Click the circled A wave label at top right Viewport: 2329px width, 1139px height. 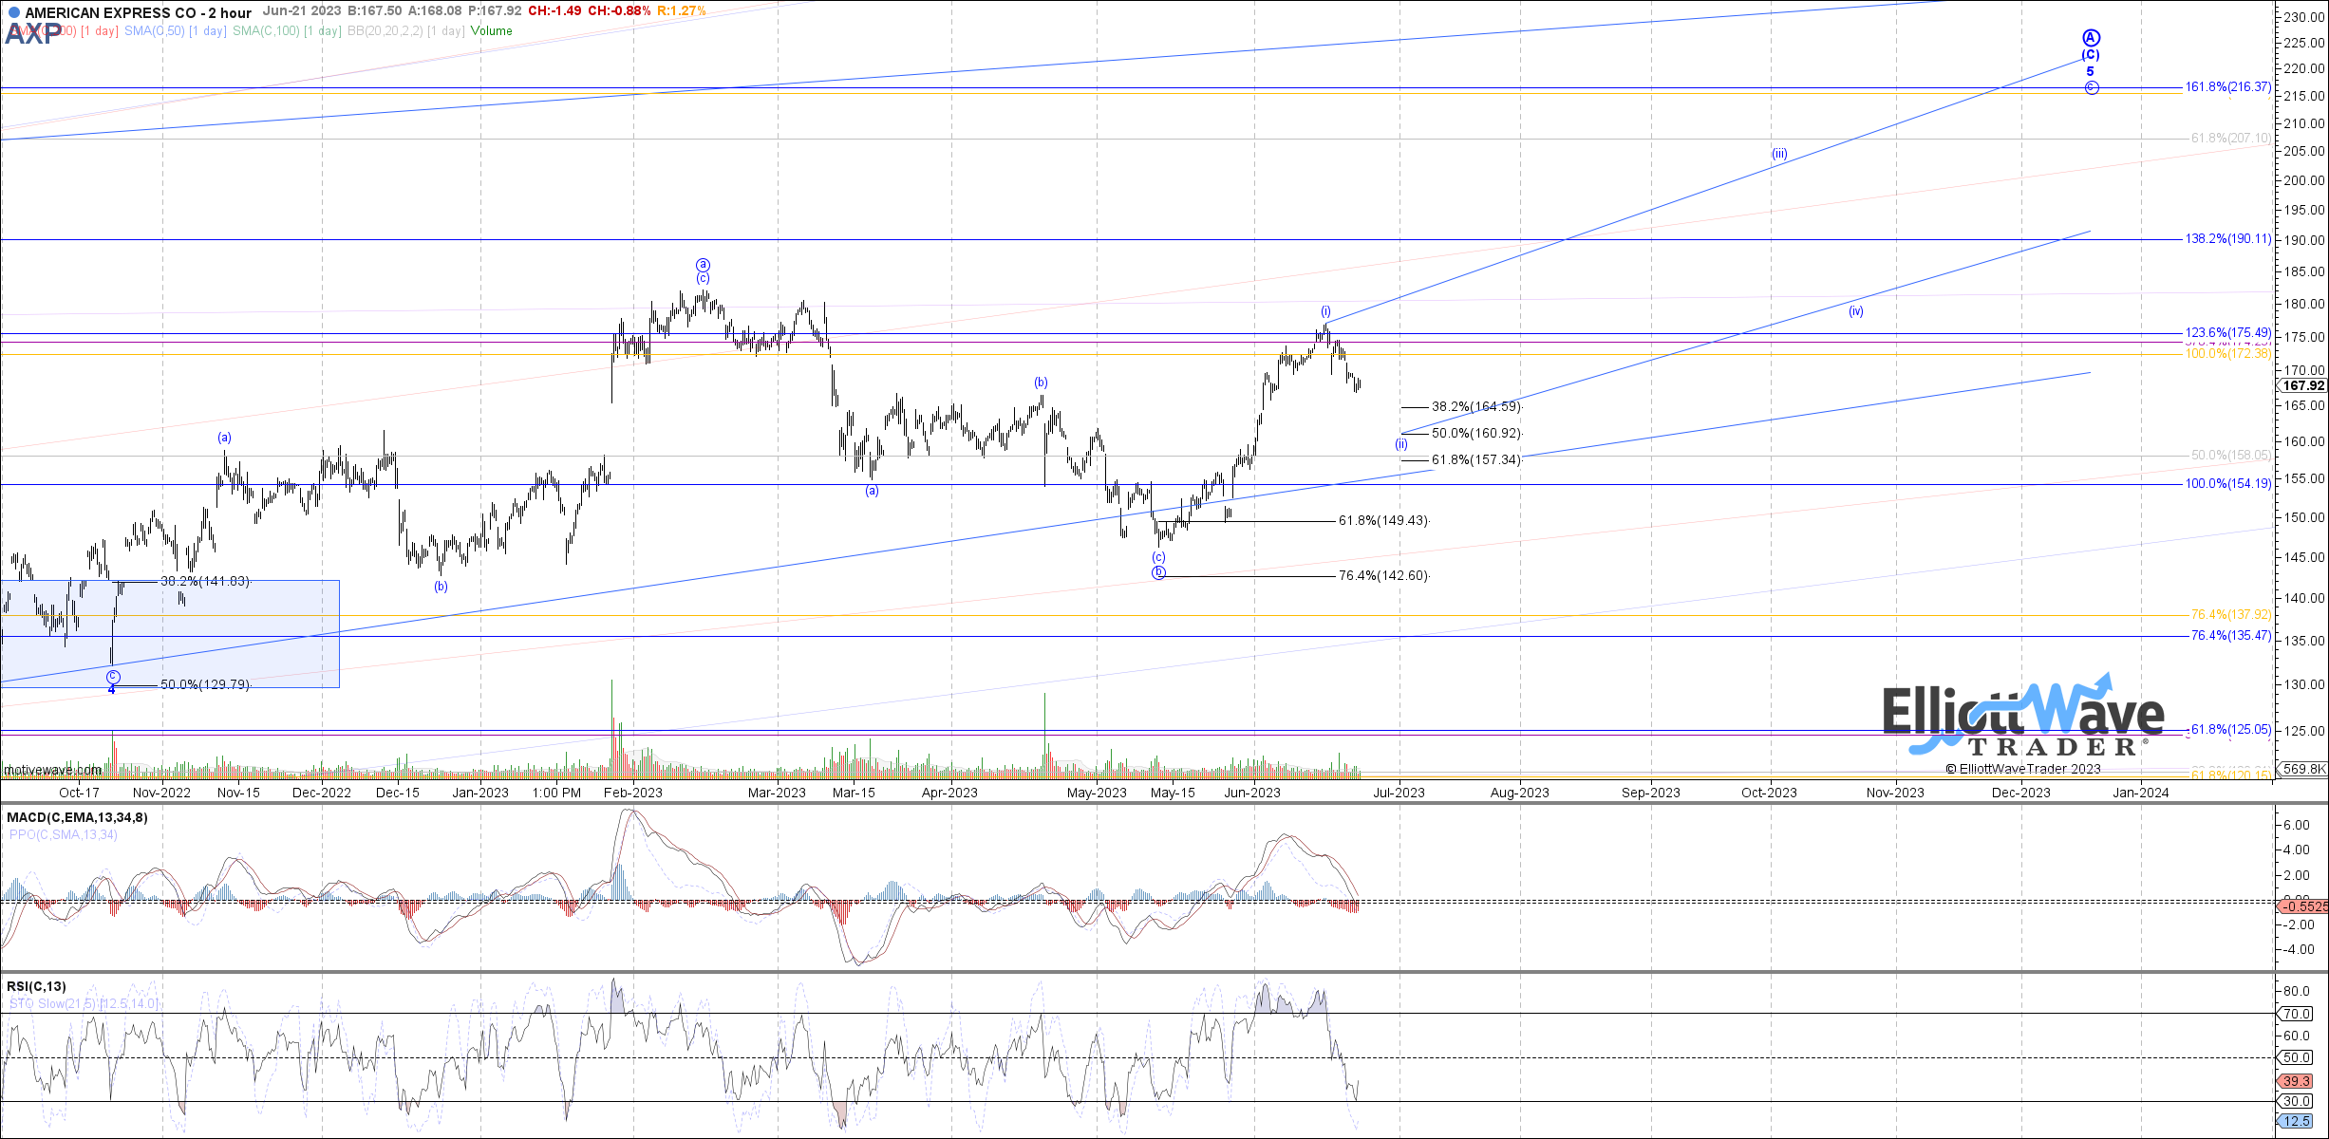click(2092, 38)
